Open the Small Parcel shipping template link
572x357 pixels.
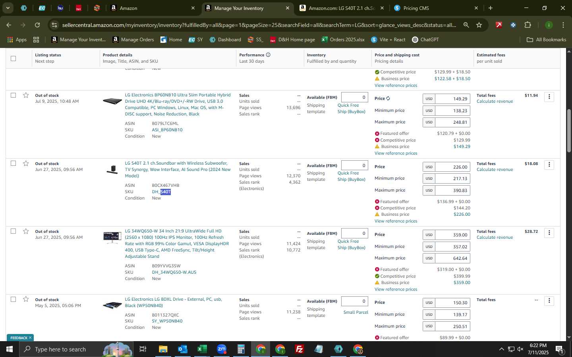click(x=356, y=312)
